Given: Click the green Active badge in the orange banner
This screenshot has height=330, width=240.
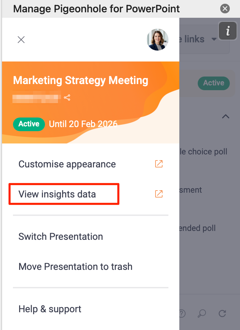Looking at the screenshot, I should 29,124.
